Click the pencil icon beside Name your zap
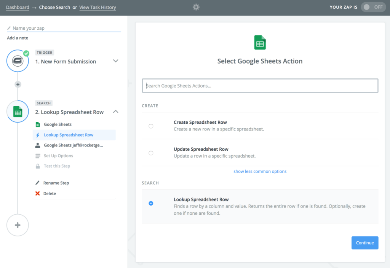The width and height of the screenshot is (390, 268). (x=9, y=28)
